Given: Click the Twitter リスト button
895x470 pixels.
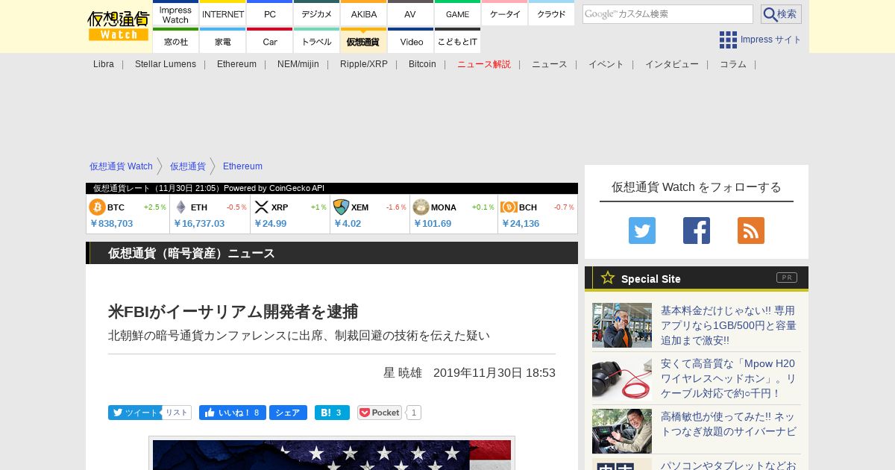Looking at the screenshot, I should pos(177,413).
